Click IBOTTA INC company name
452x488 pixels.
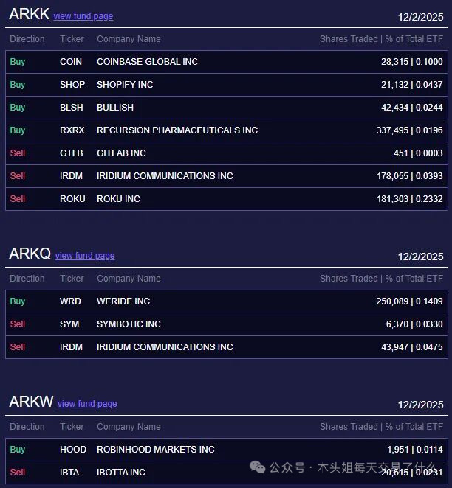pos(121,473)
